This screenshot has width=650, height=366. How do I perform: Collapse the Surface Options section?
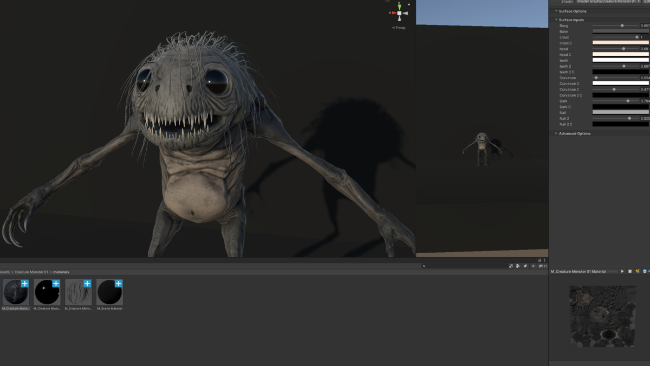click(x=556, y=11)
